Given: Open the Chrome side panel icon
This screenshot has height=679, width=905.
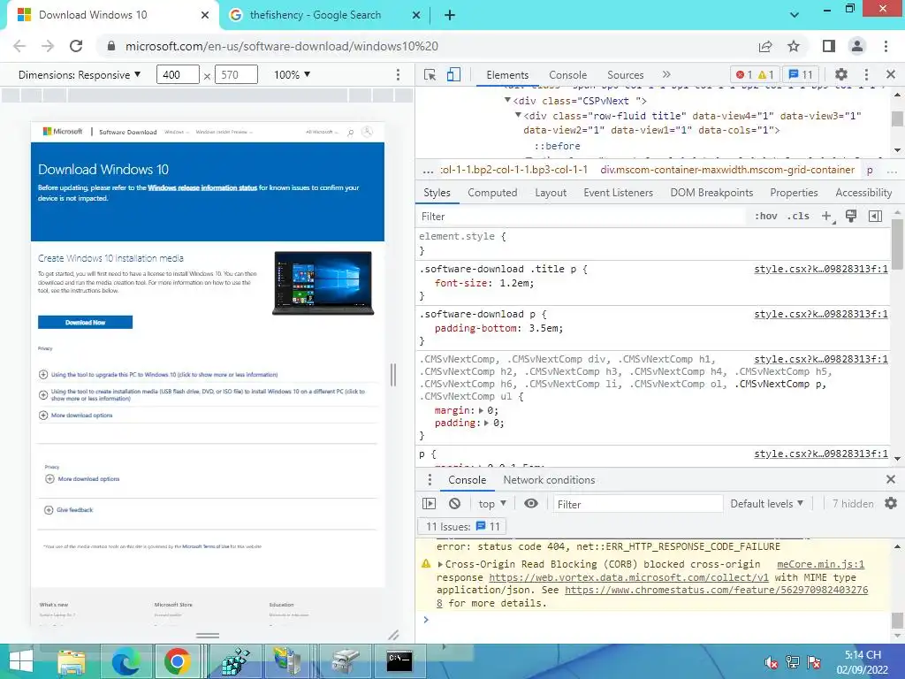Looking at the screenshot, I should pos(829,46).
